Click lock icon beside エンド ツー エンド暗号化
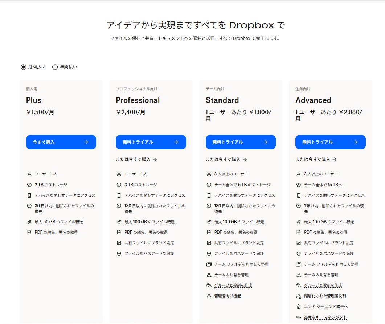This screenshot has width=385, height=324. click(299, 307)
